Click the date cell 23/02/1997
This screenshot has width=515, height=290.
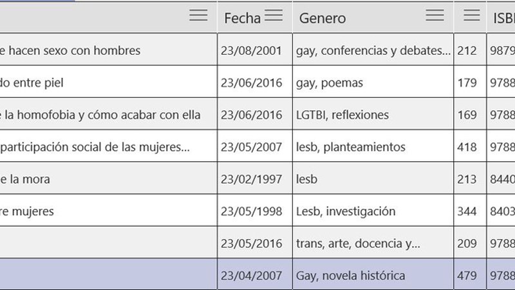(x=251, y=179)
